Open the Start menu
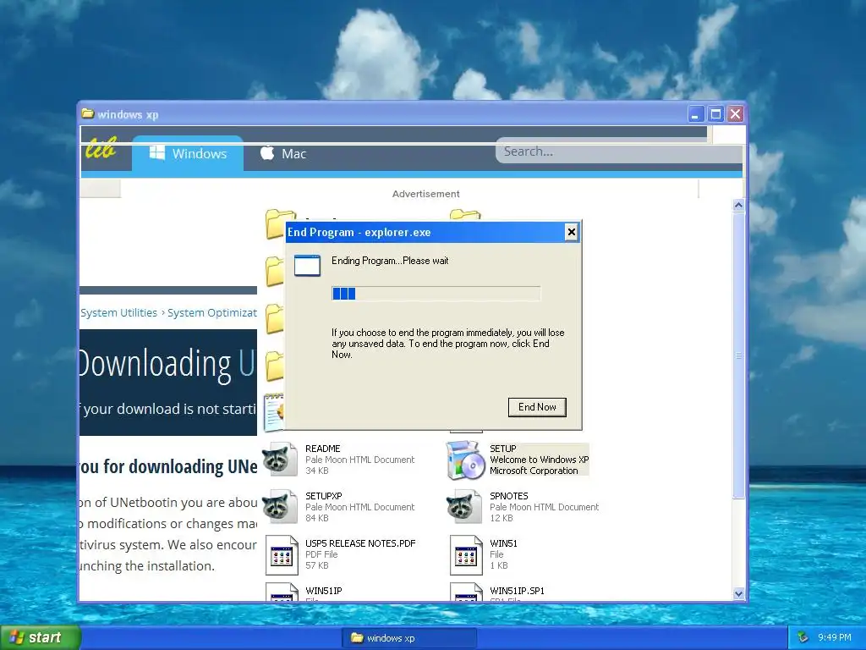Screen dimensions: 866x650 pyautogui.click(x=41, y=638)
